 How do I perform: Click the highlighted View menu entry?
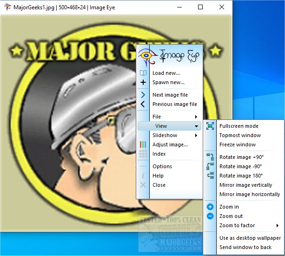click(170, 126)
